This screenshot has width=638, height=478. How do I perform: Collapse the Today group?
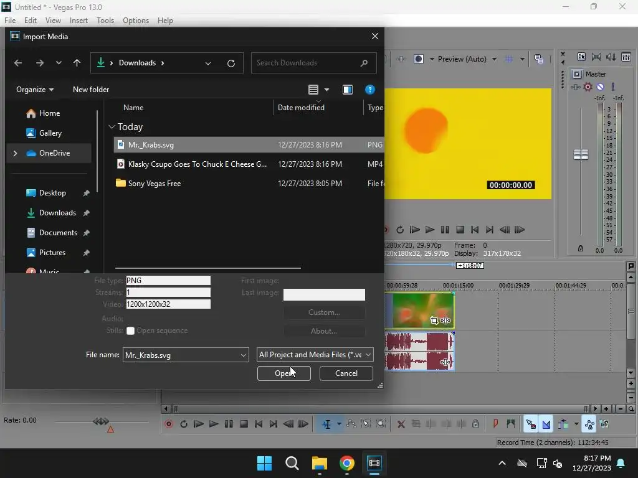coord(112,127)
